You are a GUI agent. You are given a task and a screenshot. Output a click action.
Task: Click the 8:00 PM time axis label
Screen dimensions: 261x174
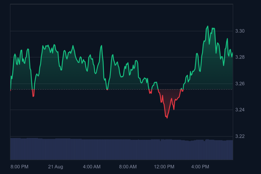click(x=19, y=167)
